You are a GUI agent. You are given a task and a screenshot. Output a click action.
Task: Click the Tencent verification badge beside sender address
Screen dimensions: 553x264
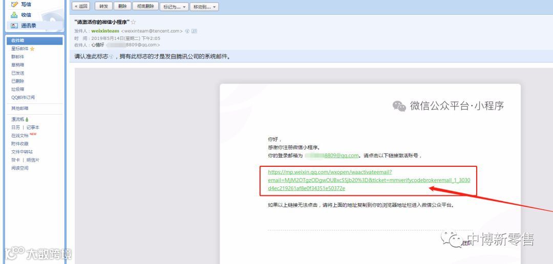point(187,31)
